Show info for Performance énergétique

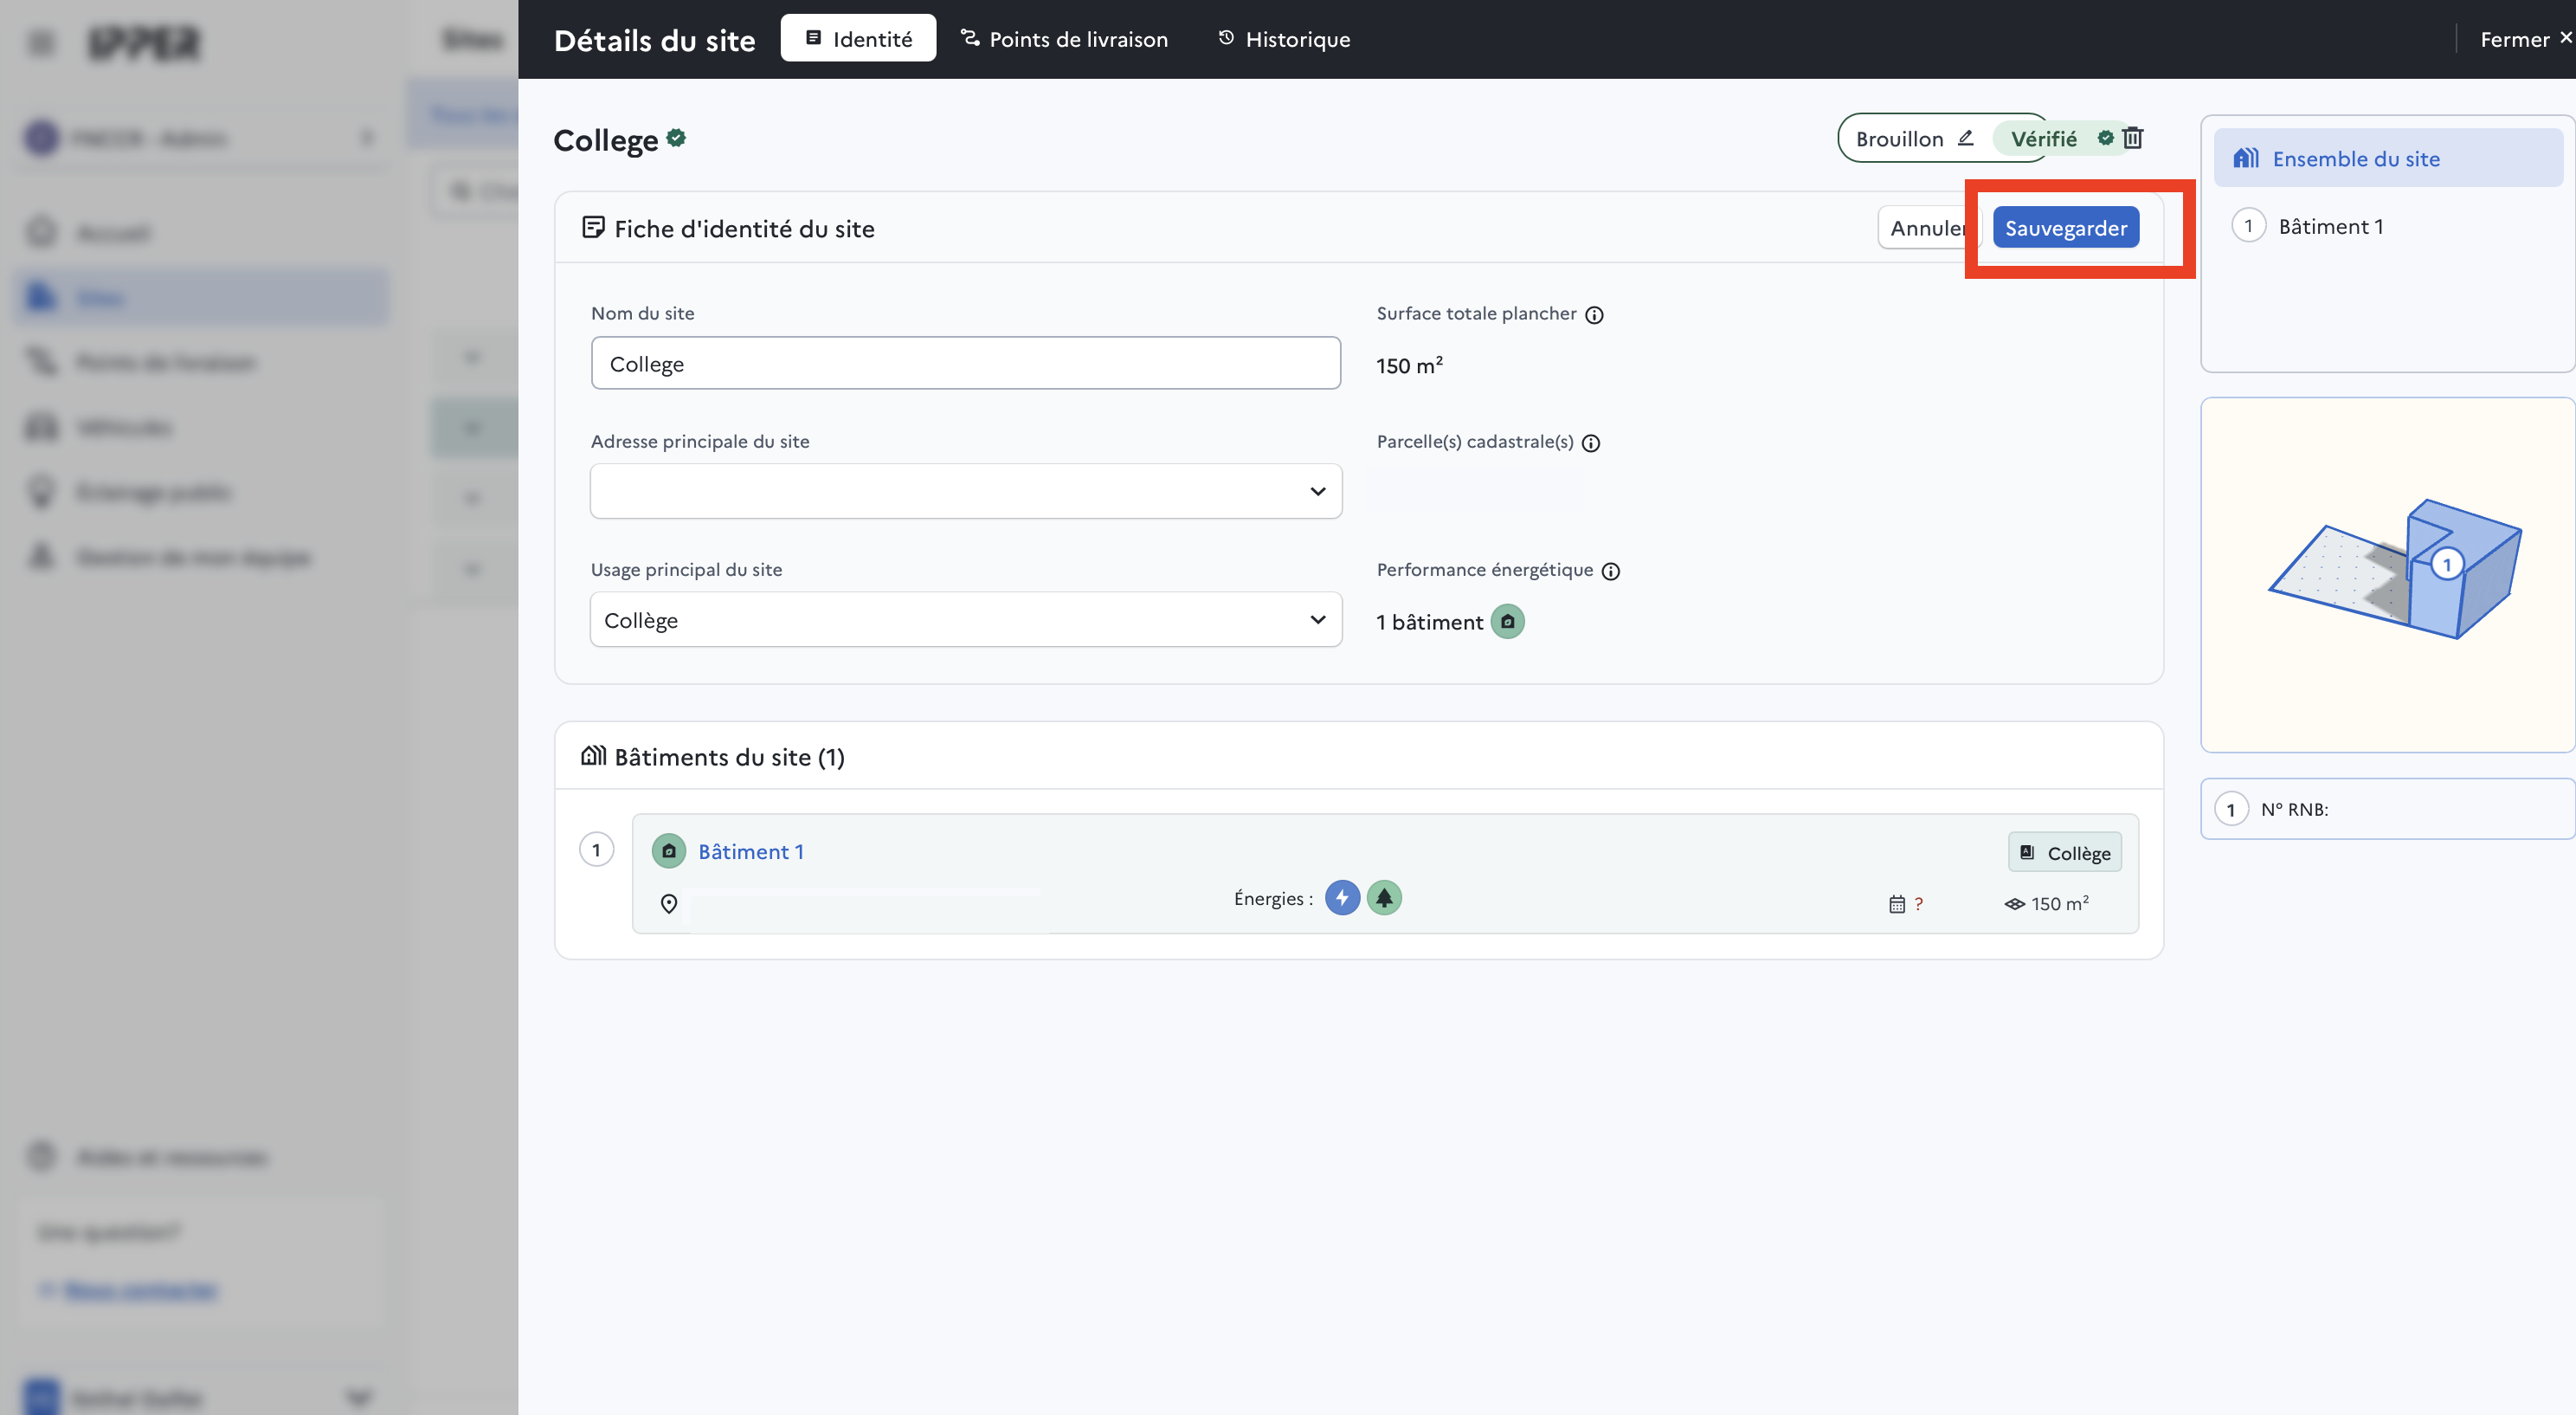[x=1611, y=572]
